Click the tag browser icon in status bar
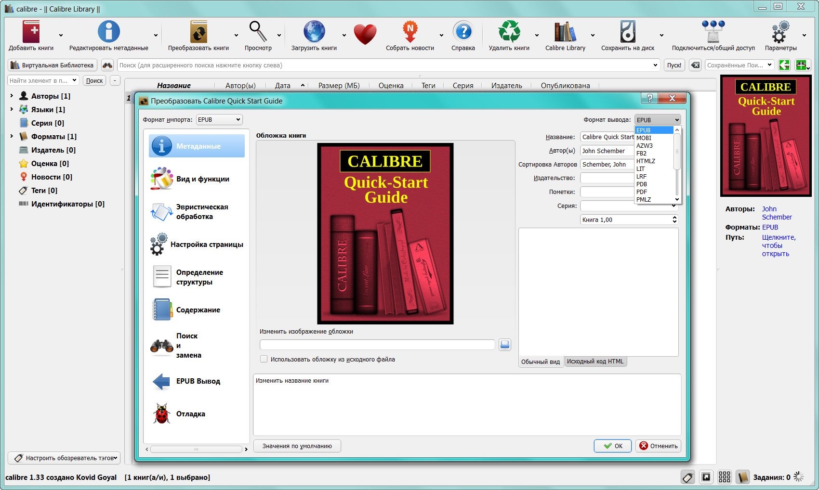This screenshot has height=490, width=819. coord(687,477)
